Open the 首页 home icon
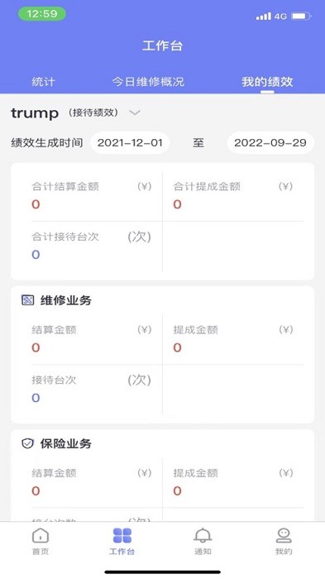This screenshot has width=325, height=579. tap(41, 536)
